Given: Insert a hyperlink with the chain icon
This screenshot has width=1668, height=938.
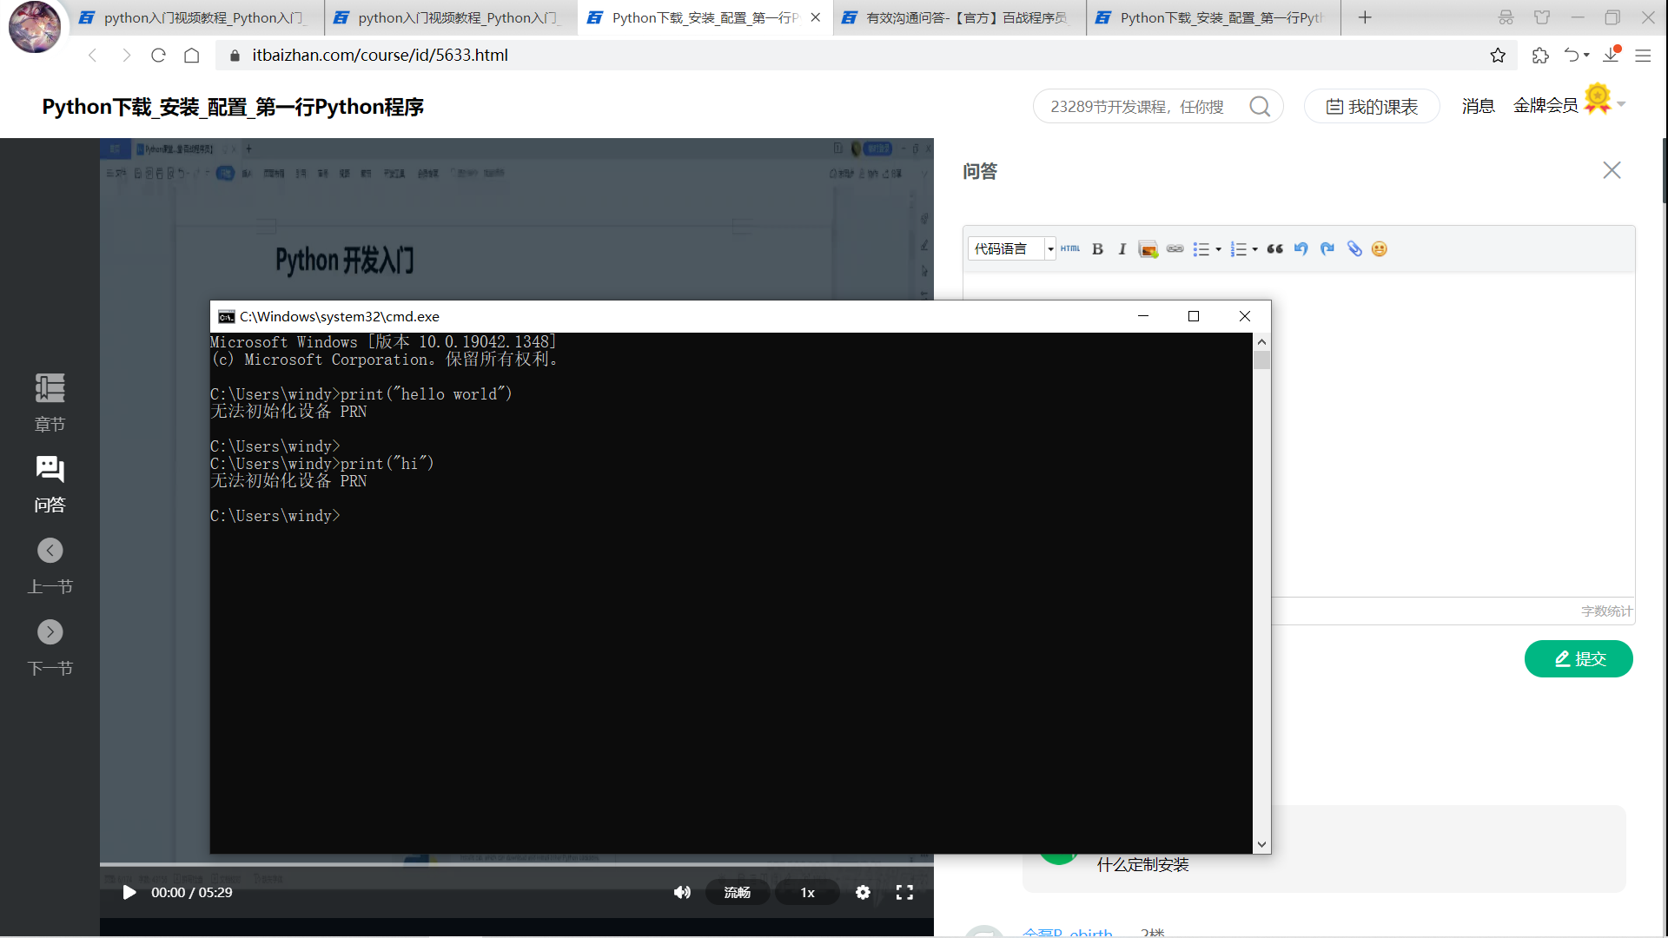Looking at the screenshot, I should tap(1175, 249).
